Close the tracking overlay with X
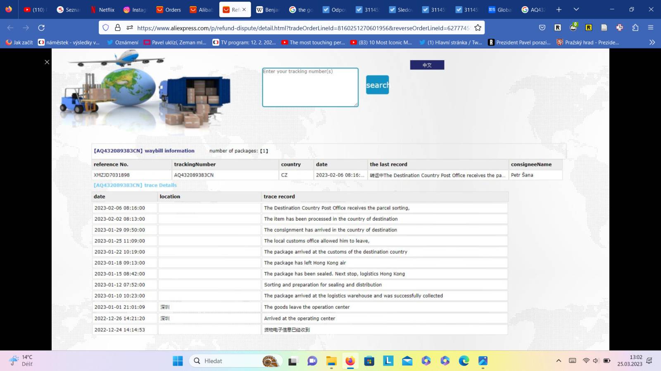661x371 pixels. (x=47, y=62)
